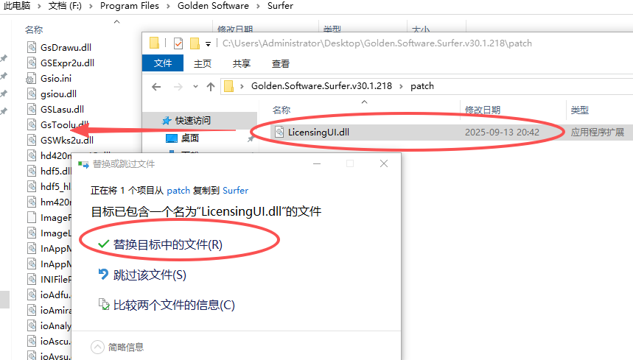Click the 快速访问 navigation item
633x360 pixels.
tap(192, 121)
